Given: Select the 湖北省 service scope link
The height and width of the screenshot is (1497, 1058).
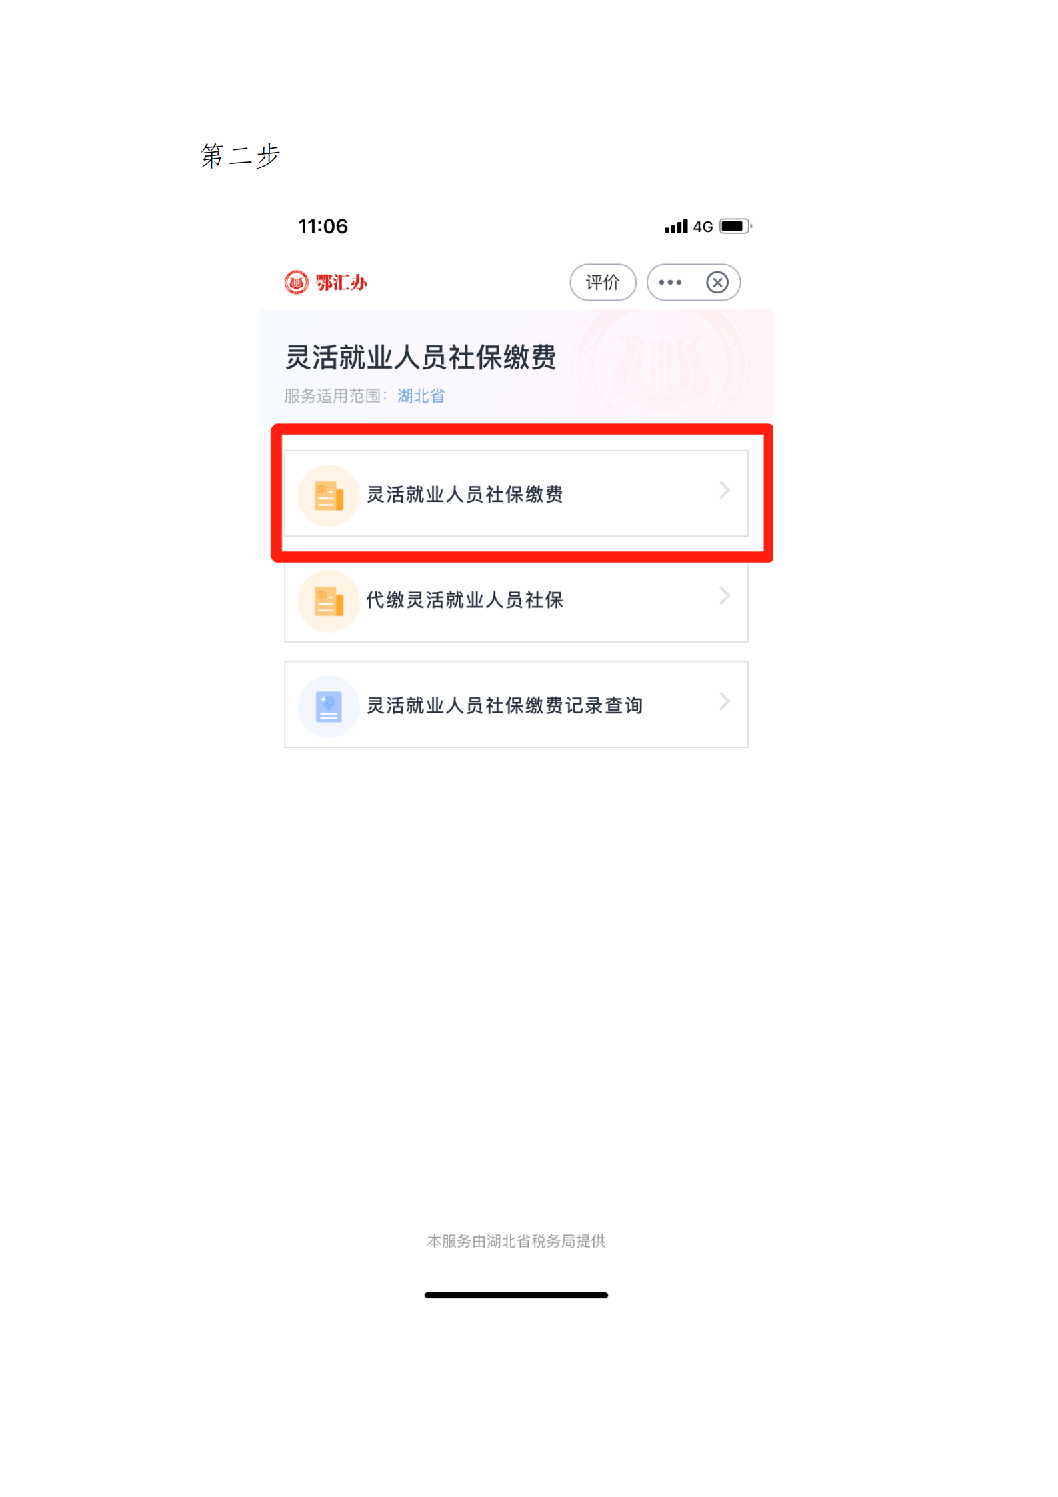Looking at the screenshot, I should tap(421, 396).
